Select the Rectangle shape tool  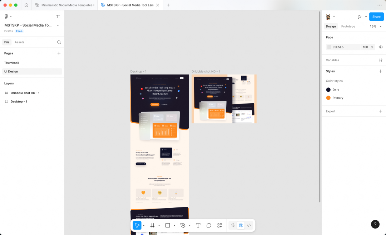tap(168, 225)
